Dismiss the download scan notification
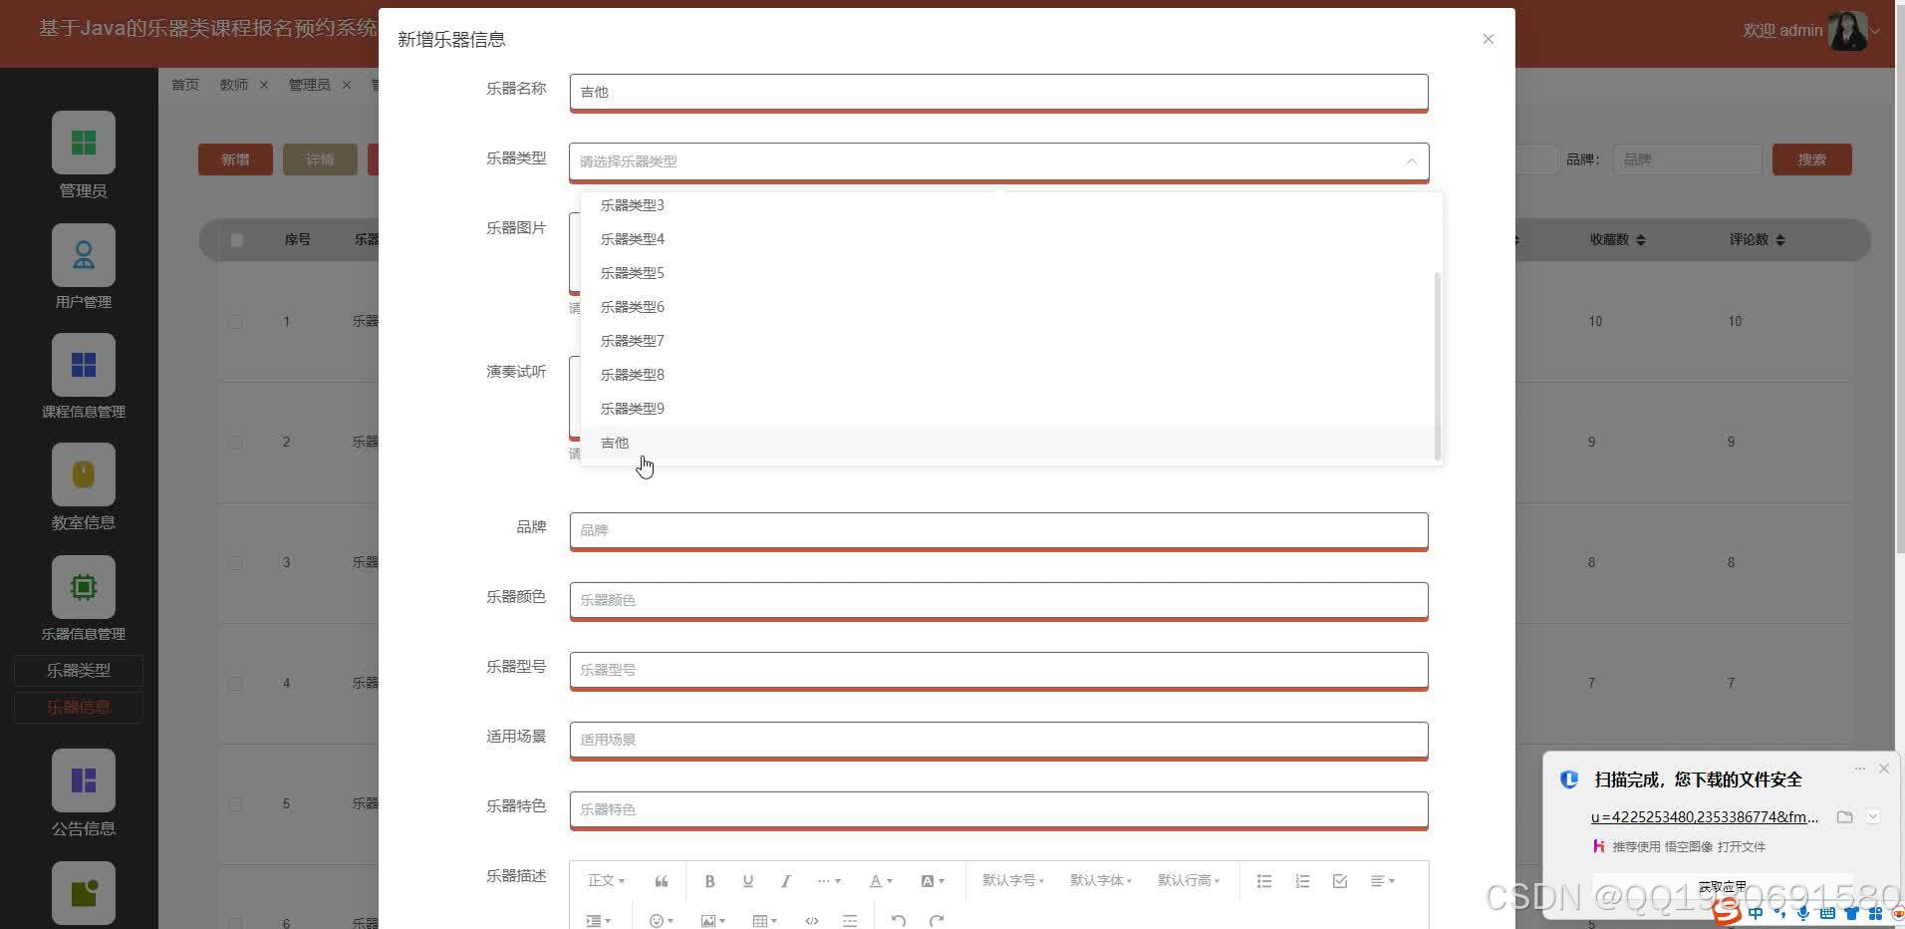 pyautogui.click(x=1883, y=769)
